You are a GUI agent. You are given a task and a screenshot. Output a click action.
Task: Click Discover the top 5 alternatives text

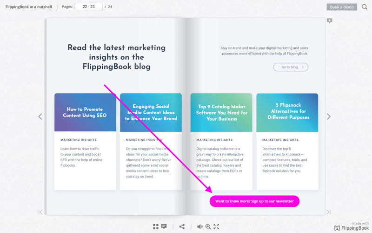point(285,160)
